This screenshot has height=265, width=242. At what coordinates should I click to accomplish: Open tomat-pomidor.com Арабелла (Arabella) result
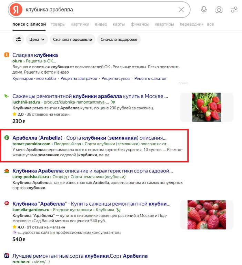click(89, 138)
